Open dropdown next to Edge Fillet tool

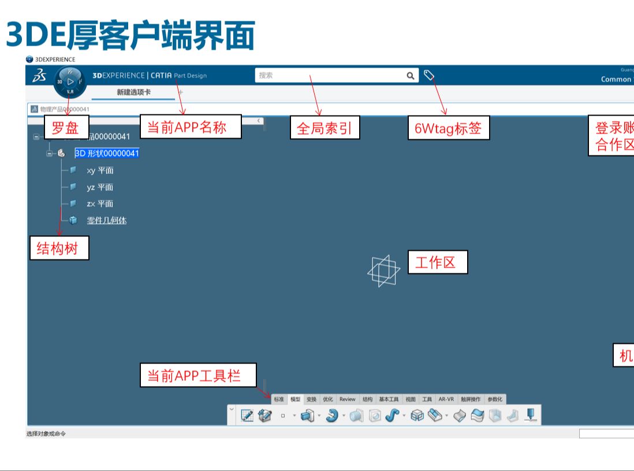pos(446,416)
